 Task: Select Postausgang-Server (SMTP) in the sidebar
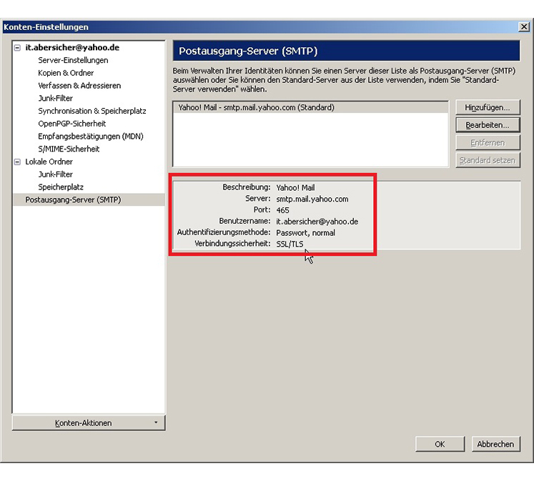coord(73,200)
